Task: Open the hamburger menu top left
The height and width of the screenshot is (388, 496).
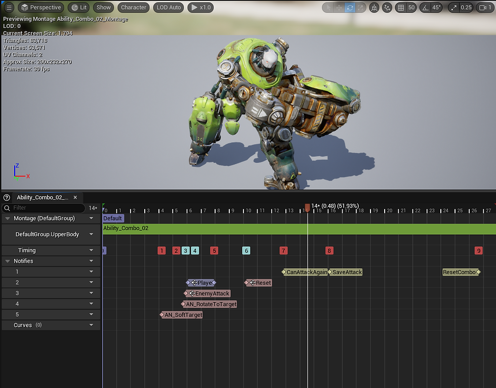Action: pyautogui.click(x=9, y=8)
